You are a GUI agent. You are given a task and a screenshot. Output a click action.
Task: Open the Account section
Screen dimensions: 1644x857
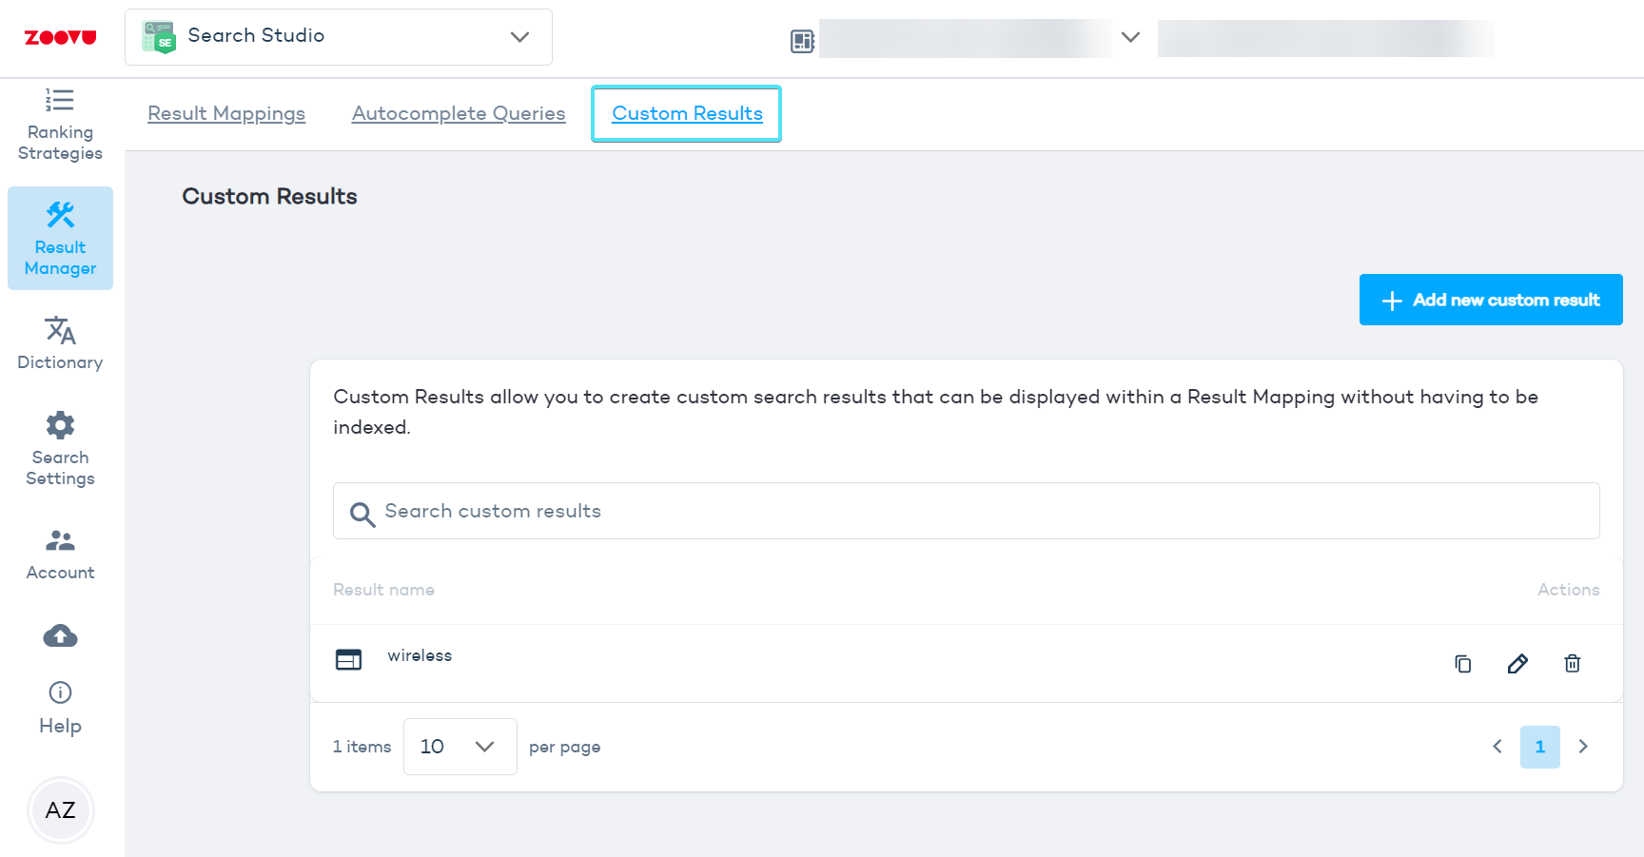(60, 554)
